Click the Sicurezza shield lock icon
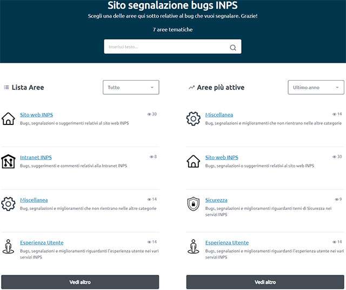This screenshot has width=346, height=290. (193, 203)
